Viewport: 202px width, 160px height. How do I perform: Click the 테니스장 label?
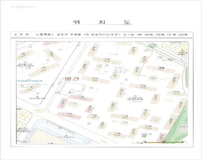point(146,134)
